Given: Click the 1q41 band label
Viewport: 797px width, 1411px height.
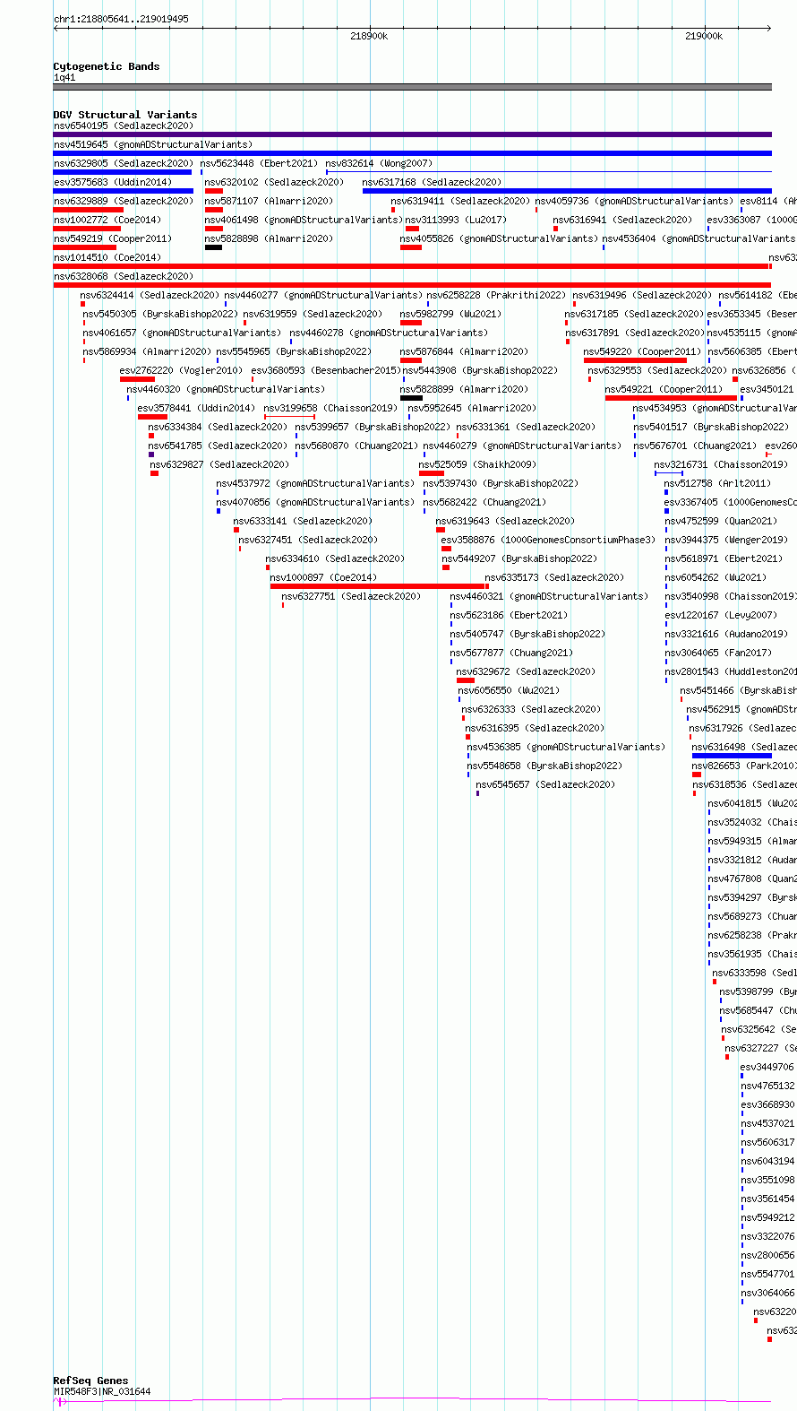Looking at the screenshot, I should tap(64, 77).
